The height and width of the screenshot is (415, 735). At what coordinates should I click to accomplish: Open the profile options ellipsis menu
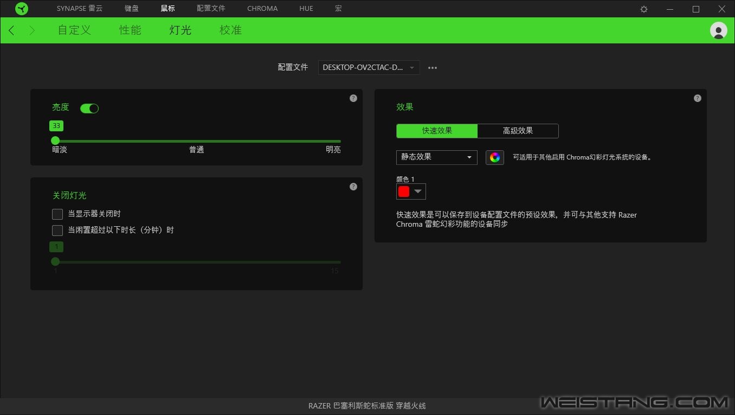click(433, 68)
